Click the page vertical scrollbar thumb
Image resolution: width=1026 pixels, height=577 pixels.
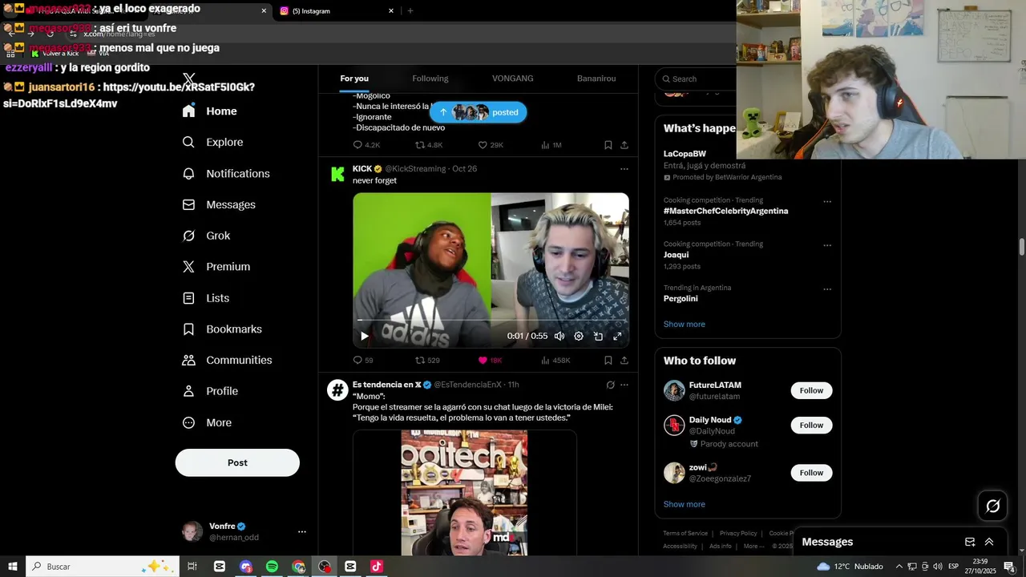pos(1022,247)
